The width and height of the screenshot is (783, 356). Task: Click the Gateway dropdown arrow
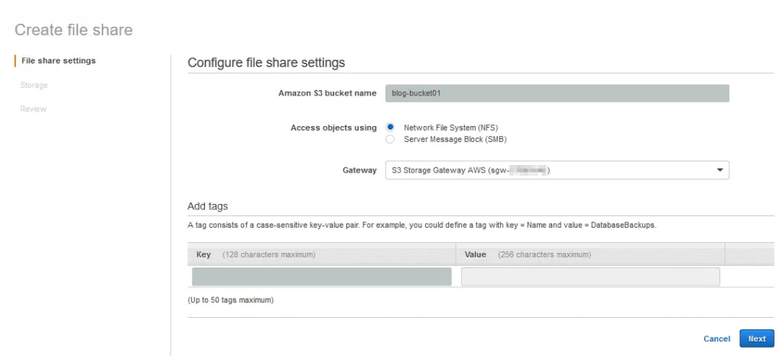coord(720,170)
